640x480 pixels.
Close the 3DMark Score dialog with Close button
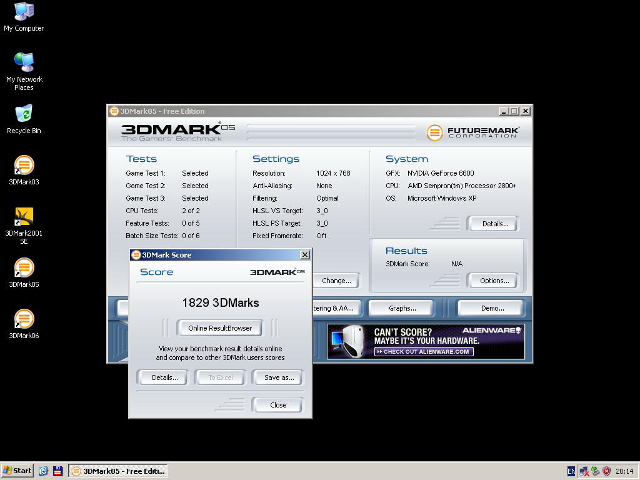click(x=278, y=405)
